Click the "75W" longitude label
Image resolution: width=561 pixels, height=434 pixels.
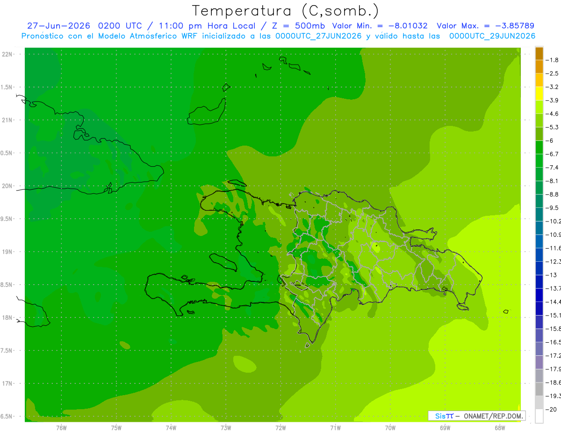click(x=116, y=427)
